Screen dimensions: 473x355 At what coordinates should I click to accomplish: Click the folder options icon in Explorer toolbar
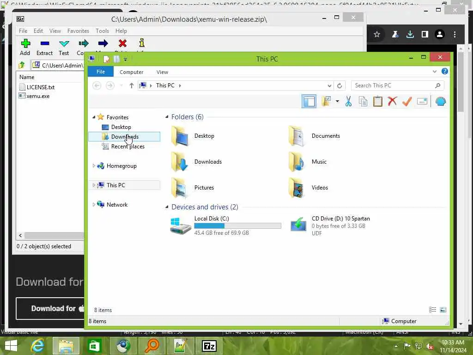pyautogui.click(x=327, y=101)
